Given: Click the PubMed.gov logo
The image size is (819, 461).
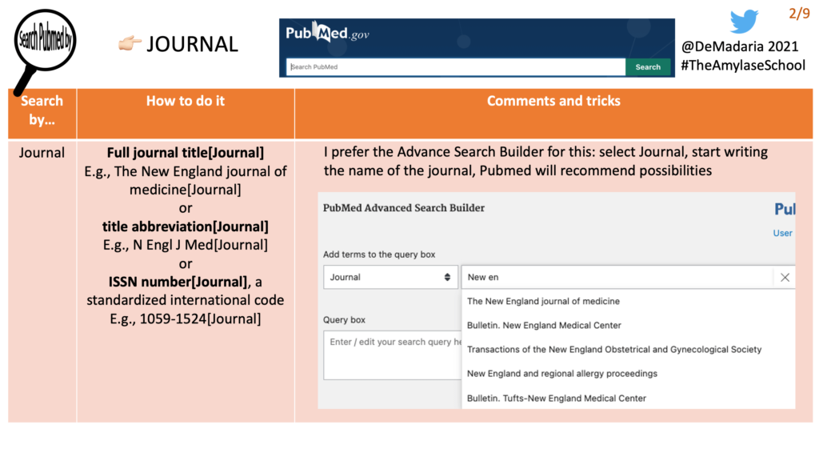Looking at the screenshot, I should (x=327, y=33).
